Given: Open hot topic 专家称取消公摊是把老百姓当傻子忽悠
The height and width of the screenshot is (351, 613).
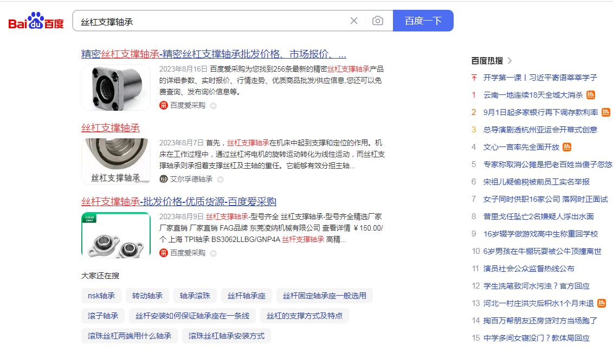Looking at the screenshot, I should click(548, 164).
